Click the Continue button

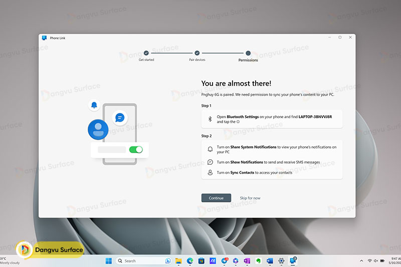[216, 198]
